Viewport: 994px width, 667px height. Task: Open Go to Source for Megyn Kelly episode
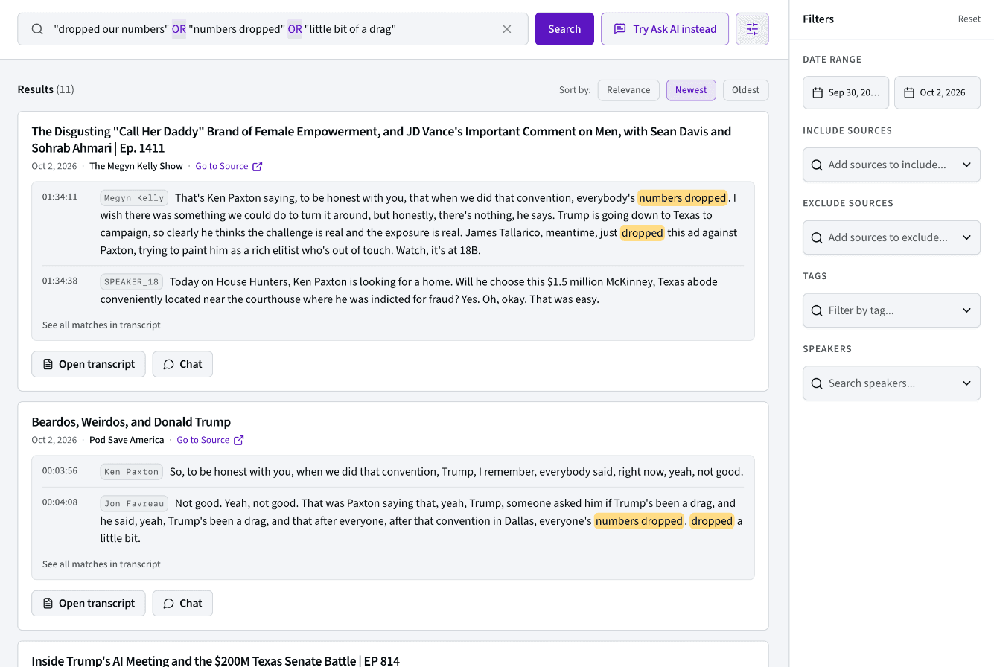(x=229, y=166)
